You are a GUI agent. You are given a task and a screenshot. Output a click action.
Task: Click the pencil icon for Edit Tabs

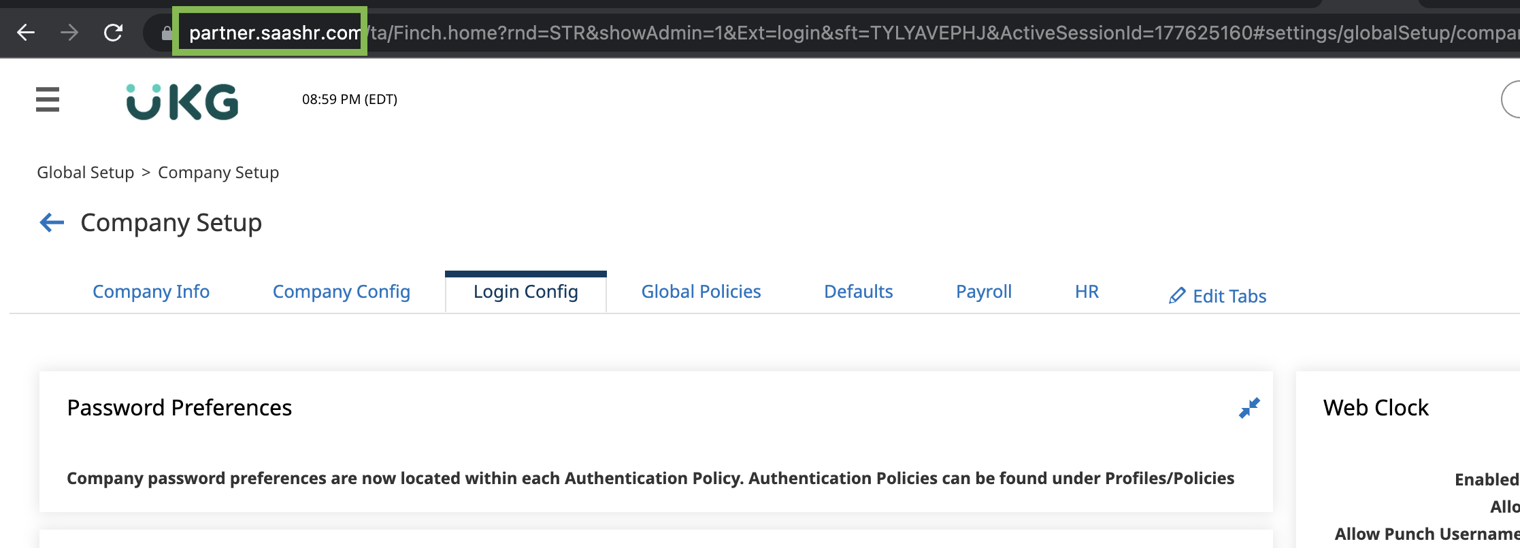pyautogui.click(x=1177, y=296)
